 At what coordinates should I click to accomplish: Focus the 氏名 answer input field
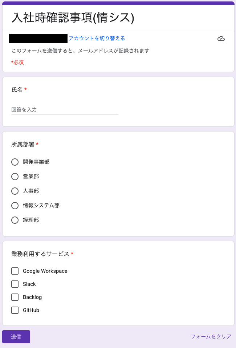(65, 110)
